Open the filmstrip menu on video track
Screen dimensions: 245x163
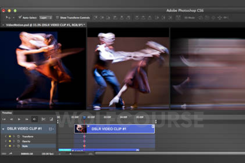click(x=51, y=129)
